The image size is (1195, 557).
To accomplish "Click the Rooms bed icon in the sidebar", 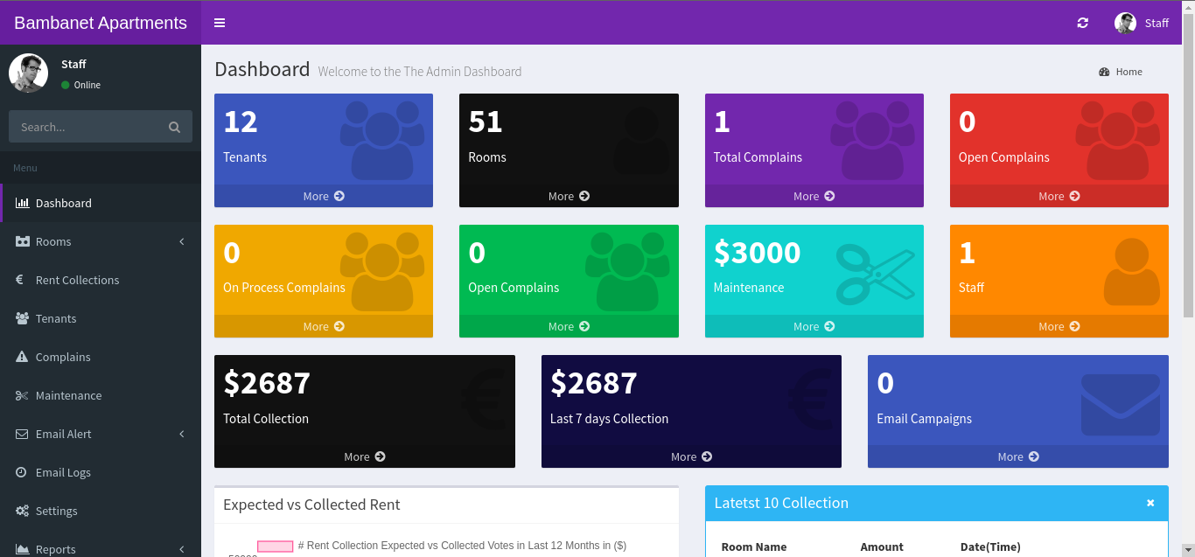I will [x=22, y=241].
